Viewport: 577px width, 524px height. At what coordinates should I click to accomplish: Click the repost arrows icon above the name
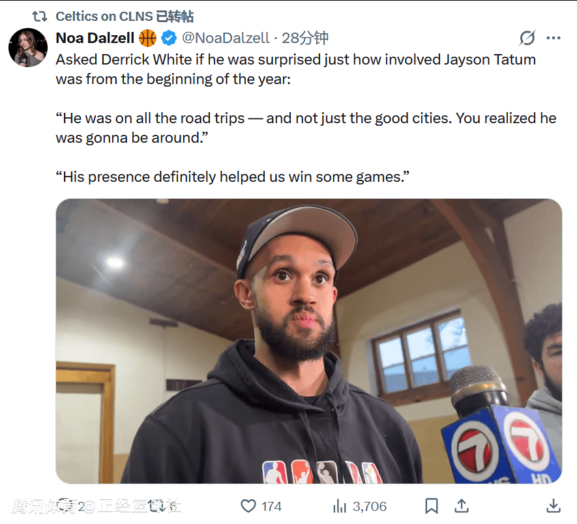tap(40, 16)
